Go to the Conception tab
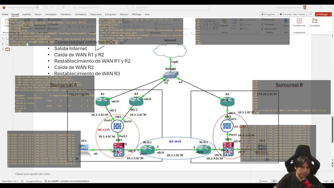 point(51,14)
